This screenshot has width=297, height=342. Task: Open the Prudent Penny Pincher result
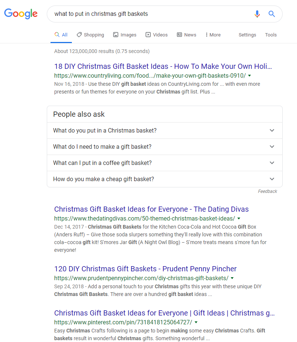click(145, 269)
